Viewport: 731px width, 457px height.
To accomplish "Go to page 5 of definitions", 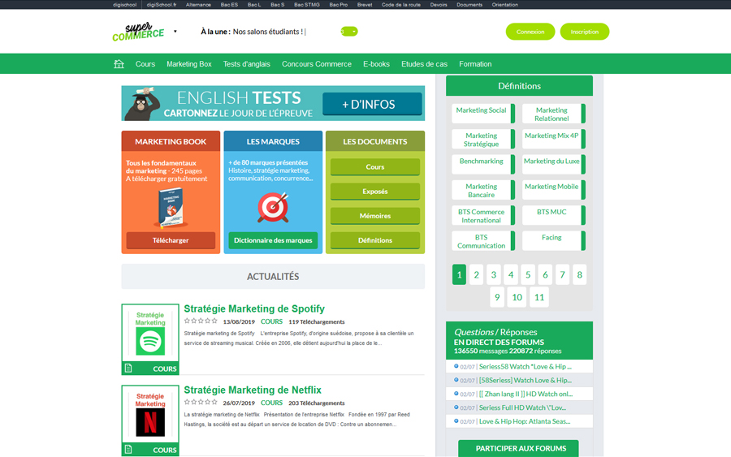I will 528,275.
